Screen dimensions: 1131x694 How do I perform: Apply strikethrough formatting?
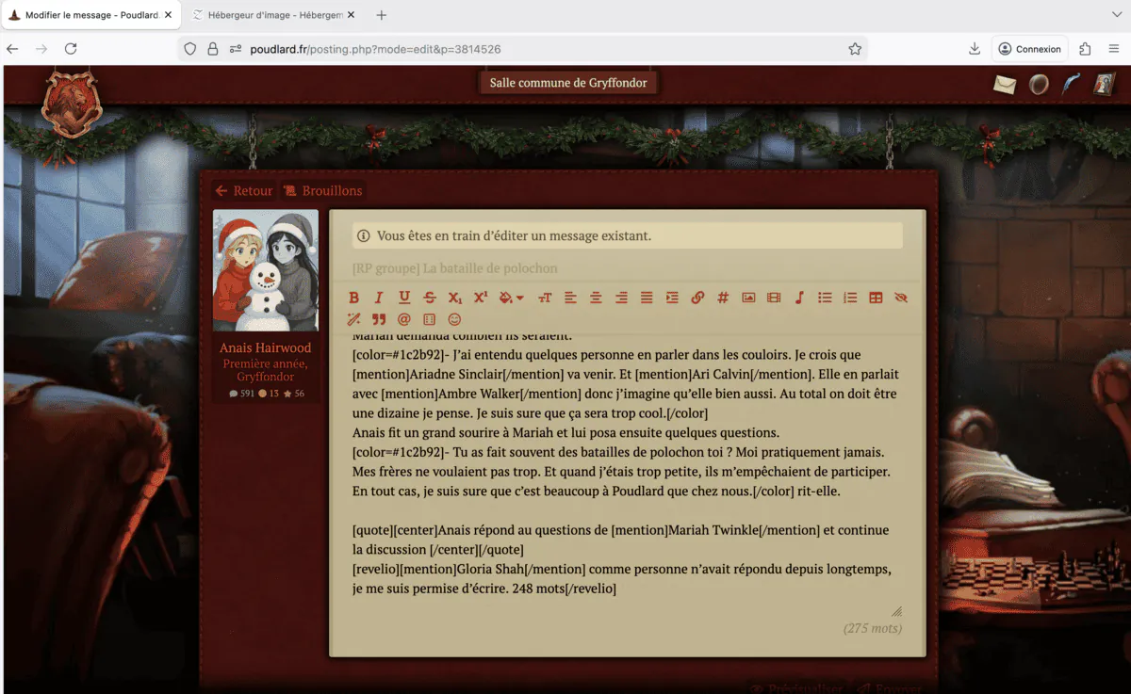tap(430, 298)
